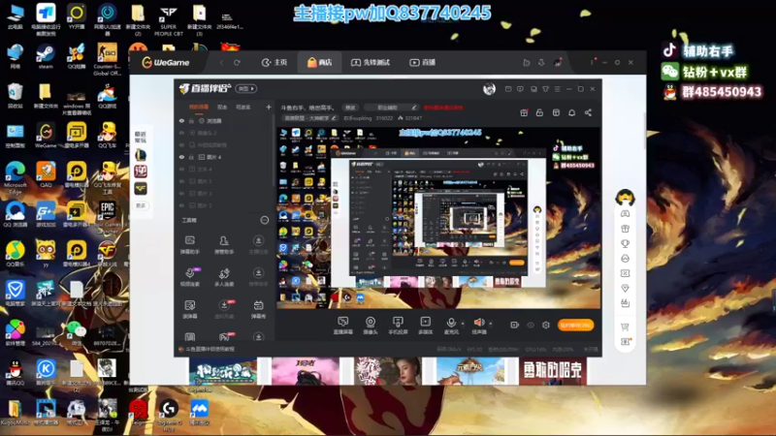Add a 多媒体 media source
The image size is (776, 436).
tap(425, 326)
